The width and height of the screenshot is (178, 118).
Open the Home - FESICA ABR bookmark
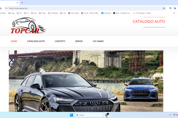pos(90,13)
